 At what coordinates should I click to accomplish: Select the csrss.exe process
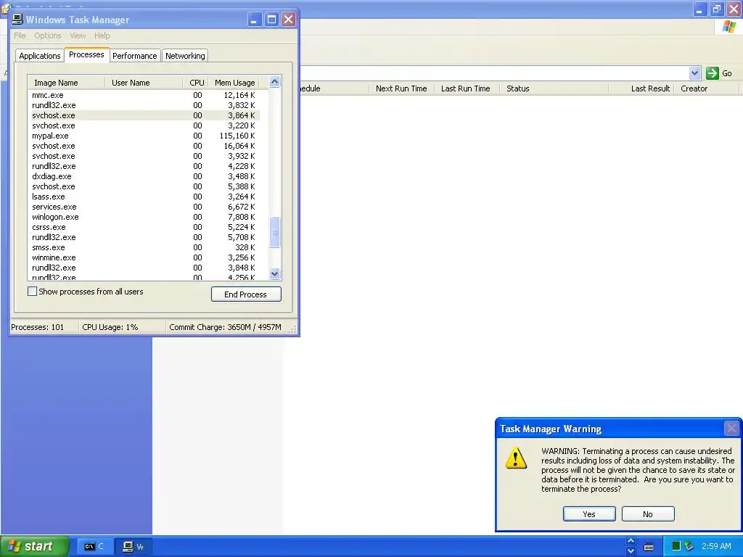[x=144, y=227]
